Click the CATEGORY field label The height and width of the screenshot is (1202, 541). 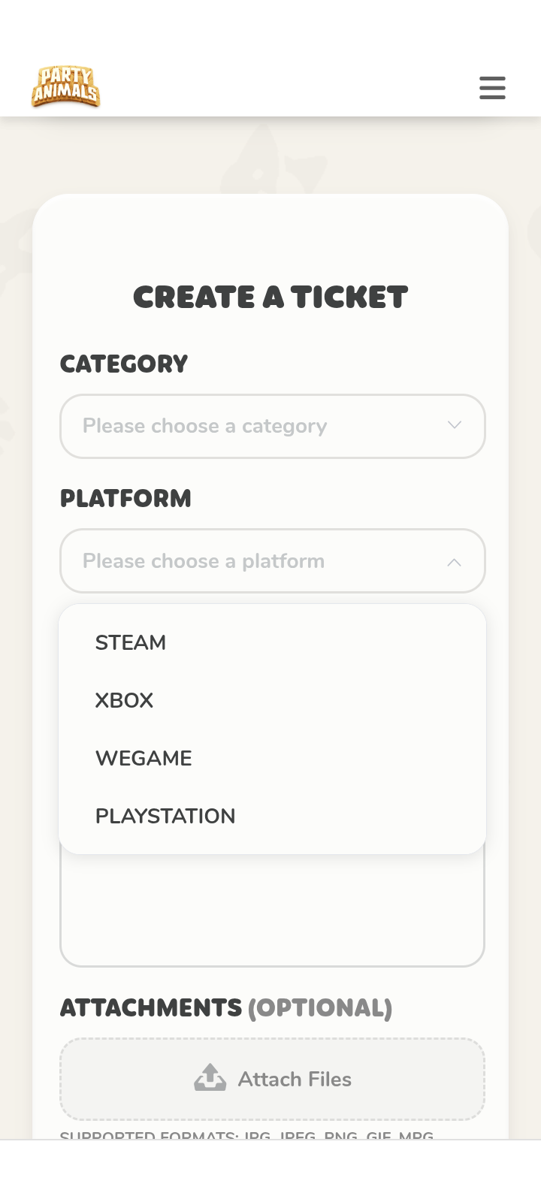point(124,364)
